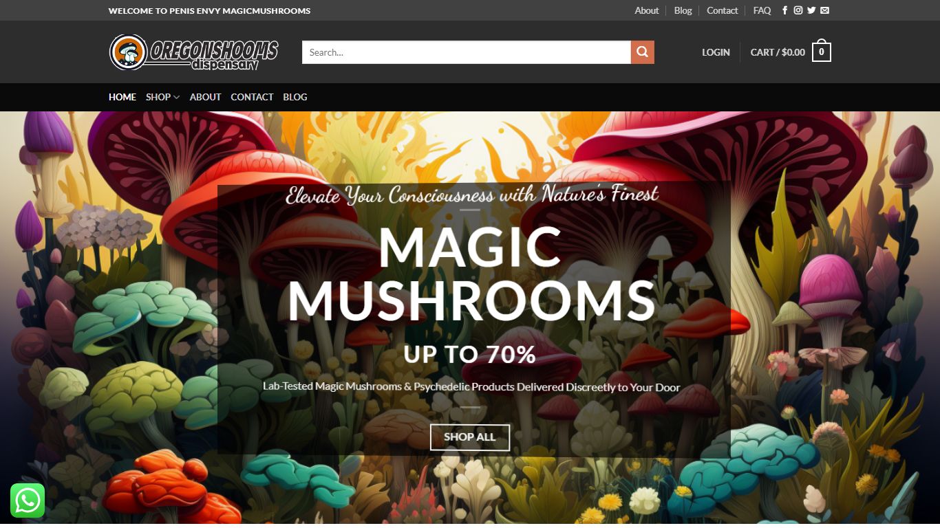This screenshot has height=528, width=940.
Task: Click the Twitter bird icon
Action: point(811,10)
